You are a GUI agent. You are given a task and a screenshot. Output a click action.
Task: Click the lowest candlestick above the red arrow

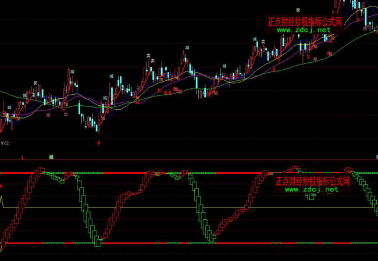(98, 128)
